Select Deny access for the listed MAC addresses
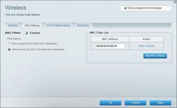Screen dimensions: 177x108 coord(9,44)
